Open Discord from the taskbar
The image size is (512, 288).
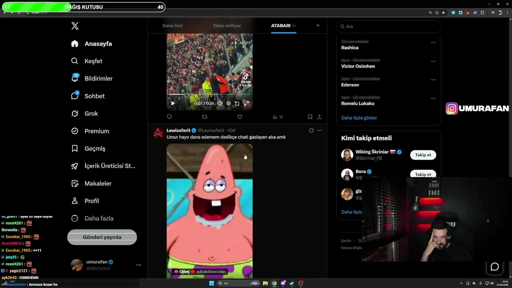click(283, 283)
